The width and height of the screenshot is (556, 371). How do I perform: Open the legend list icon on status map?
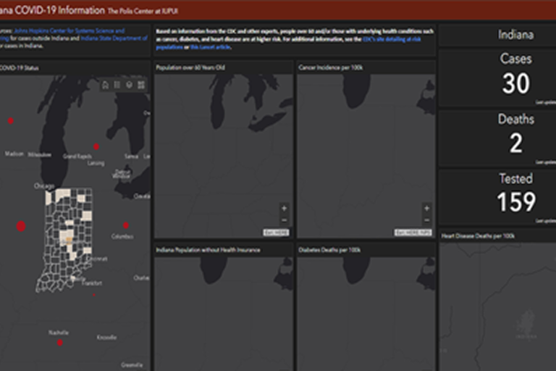(x=117, y=86)
